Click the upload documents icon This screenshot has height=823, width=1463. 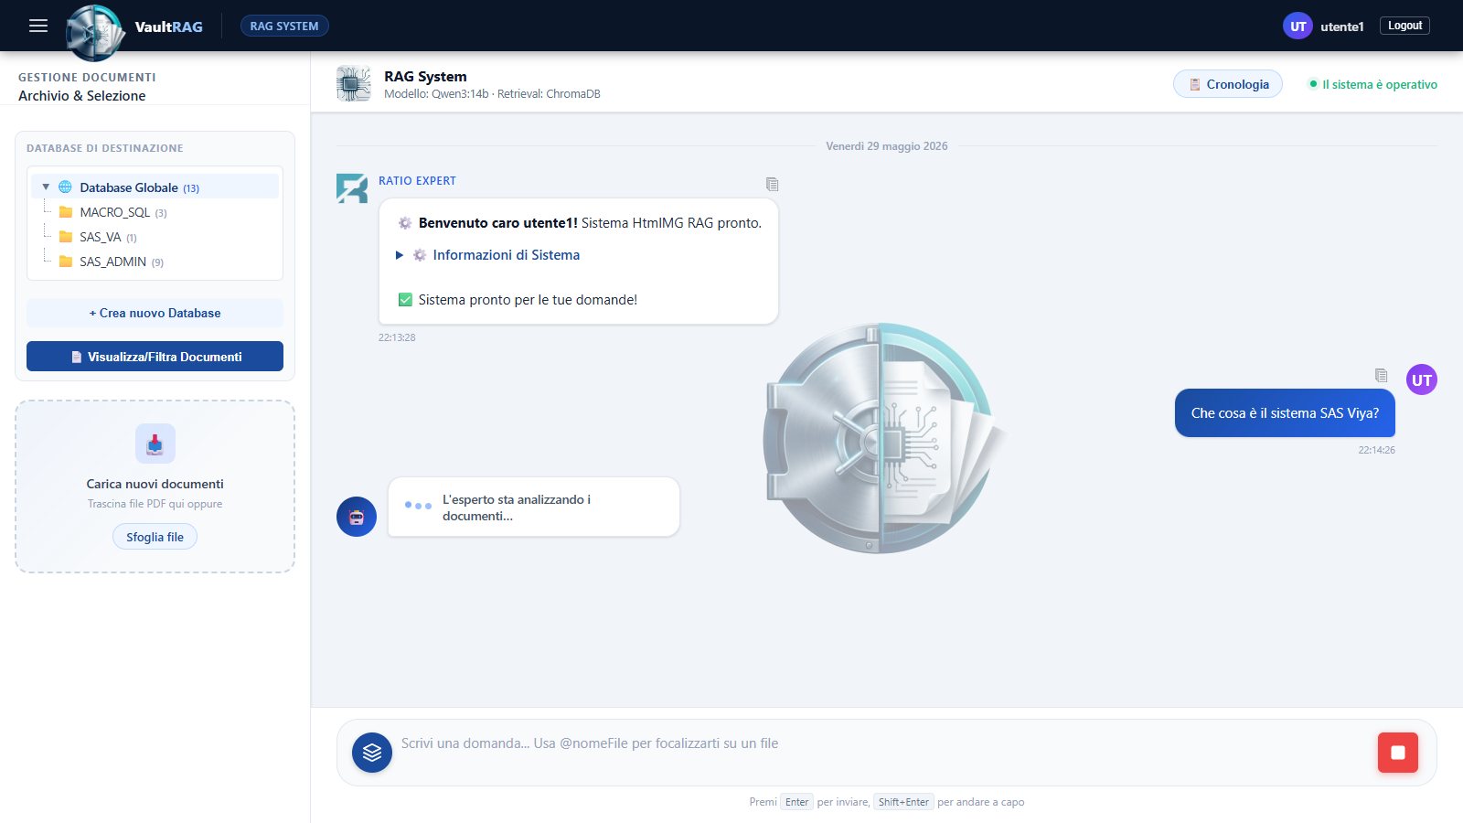155,444
